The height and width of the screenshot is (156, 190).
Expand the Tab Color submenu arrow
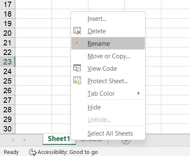pos(139,93)
